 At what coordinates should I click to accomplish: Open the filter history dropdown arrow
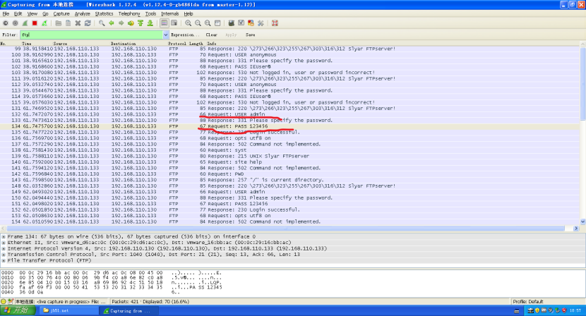click(x=166, y=35)
